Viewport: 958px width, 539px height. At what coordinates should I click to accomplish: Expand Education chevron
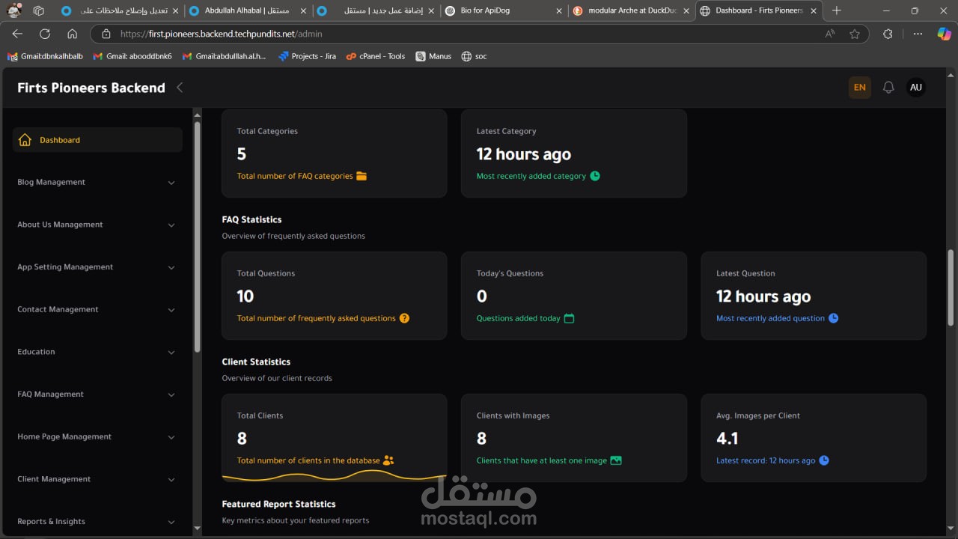171,353
